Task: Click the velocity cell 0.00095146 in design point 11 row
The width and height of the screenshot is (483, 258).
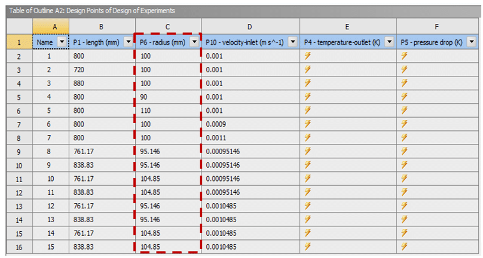Action: coord(250,192)
